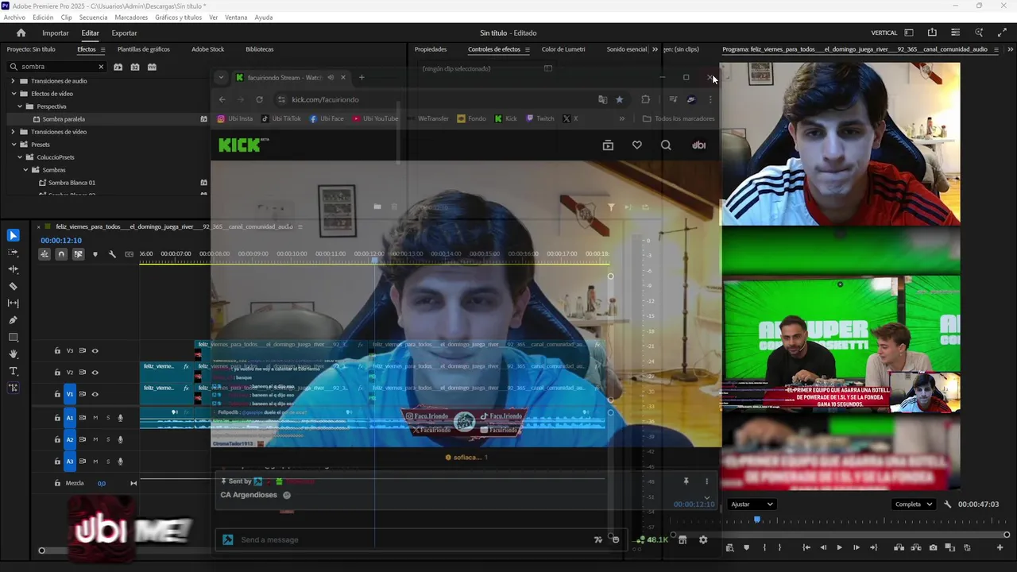Click the timeline zoom scroll handle
The width and height of the screenshot is (1017, 572).
point(42,551)
